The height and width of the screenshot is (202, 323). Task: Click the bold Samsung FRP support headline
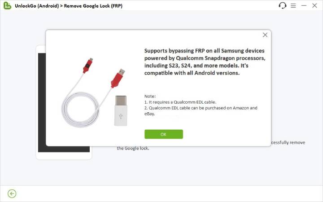tap(205, 62)
